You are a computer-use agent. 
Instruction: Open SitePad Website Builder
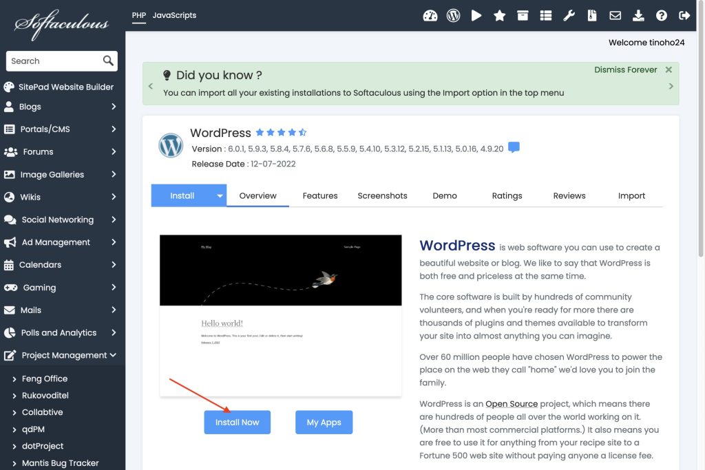59,87
